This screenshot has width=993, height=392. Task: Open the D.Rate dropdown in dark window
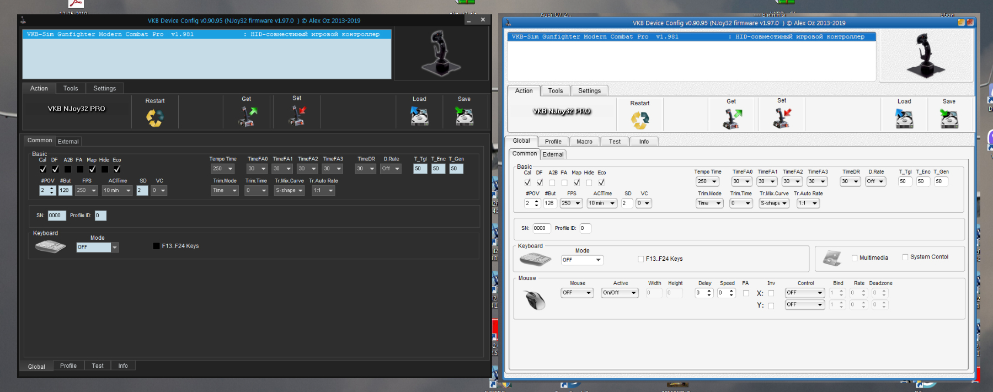point(391,169)
